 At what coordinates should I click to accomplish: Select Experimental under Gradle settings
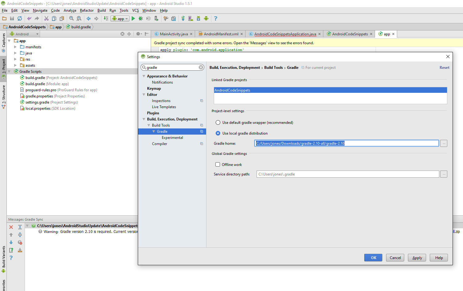pyautogui.click(x=172, y=138)
